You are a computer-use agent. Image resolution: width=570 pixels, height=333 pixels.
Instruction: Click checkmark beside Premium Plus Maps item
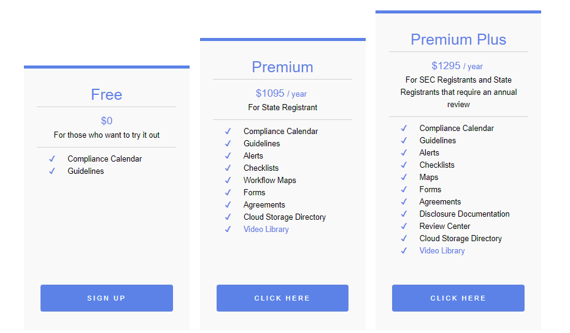pos(404,178)
